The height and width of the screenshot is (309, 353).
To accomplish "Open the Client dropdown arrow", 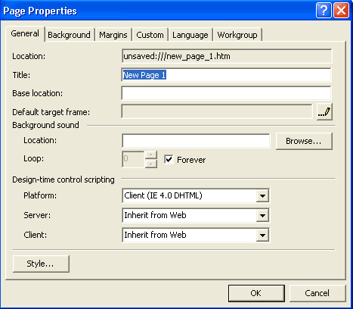I will (x=262, y=235).
